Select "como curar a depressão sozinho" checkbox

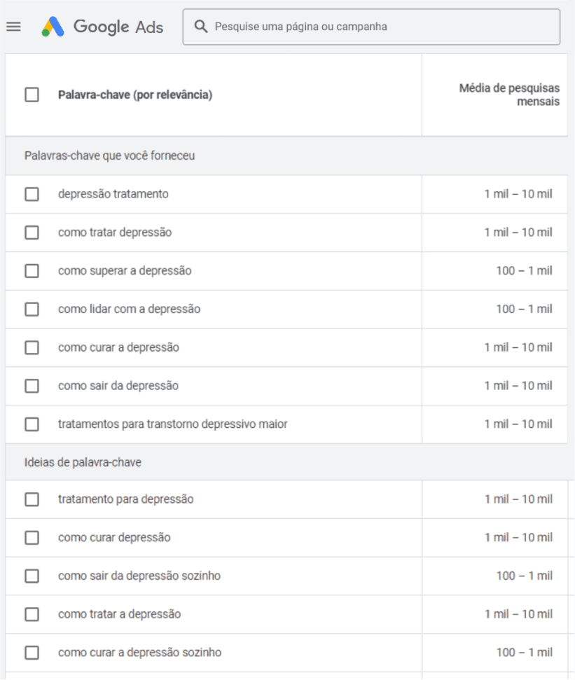(32, 653)
